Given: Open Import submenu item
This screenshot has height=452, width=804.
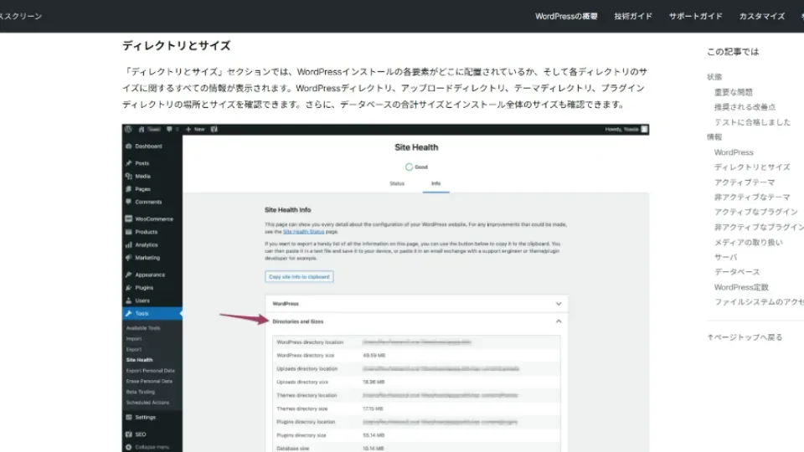Looking at the screenshot, I should tap(134, 339).
